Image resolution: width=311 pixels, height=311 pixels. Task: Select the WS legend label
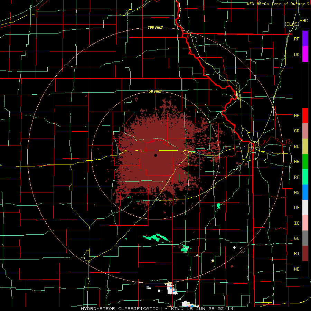pos(296,192)
